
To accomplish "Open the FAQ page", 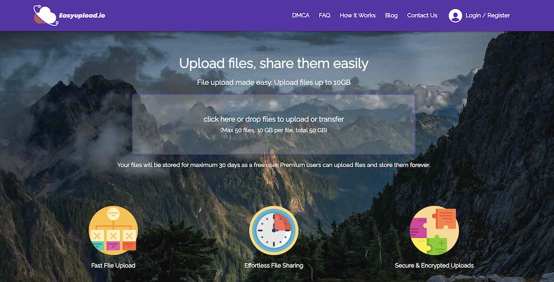I will click(324, 16).
